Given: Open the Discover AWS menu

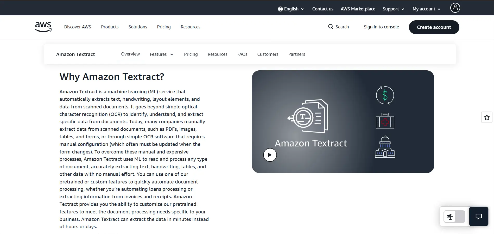Looking at the screenshot, I should tap(78, 27).
